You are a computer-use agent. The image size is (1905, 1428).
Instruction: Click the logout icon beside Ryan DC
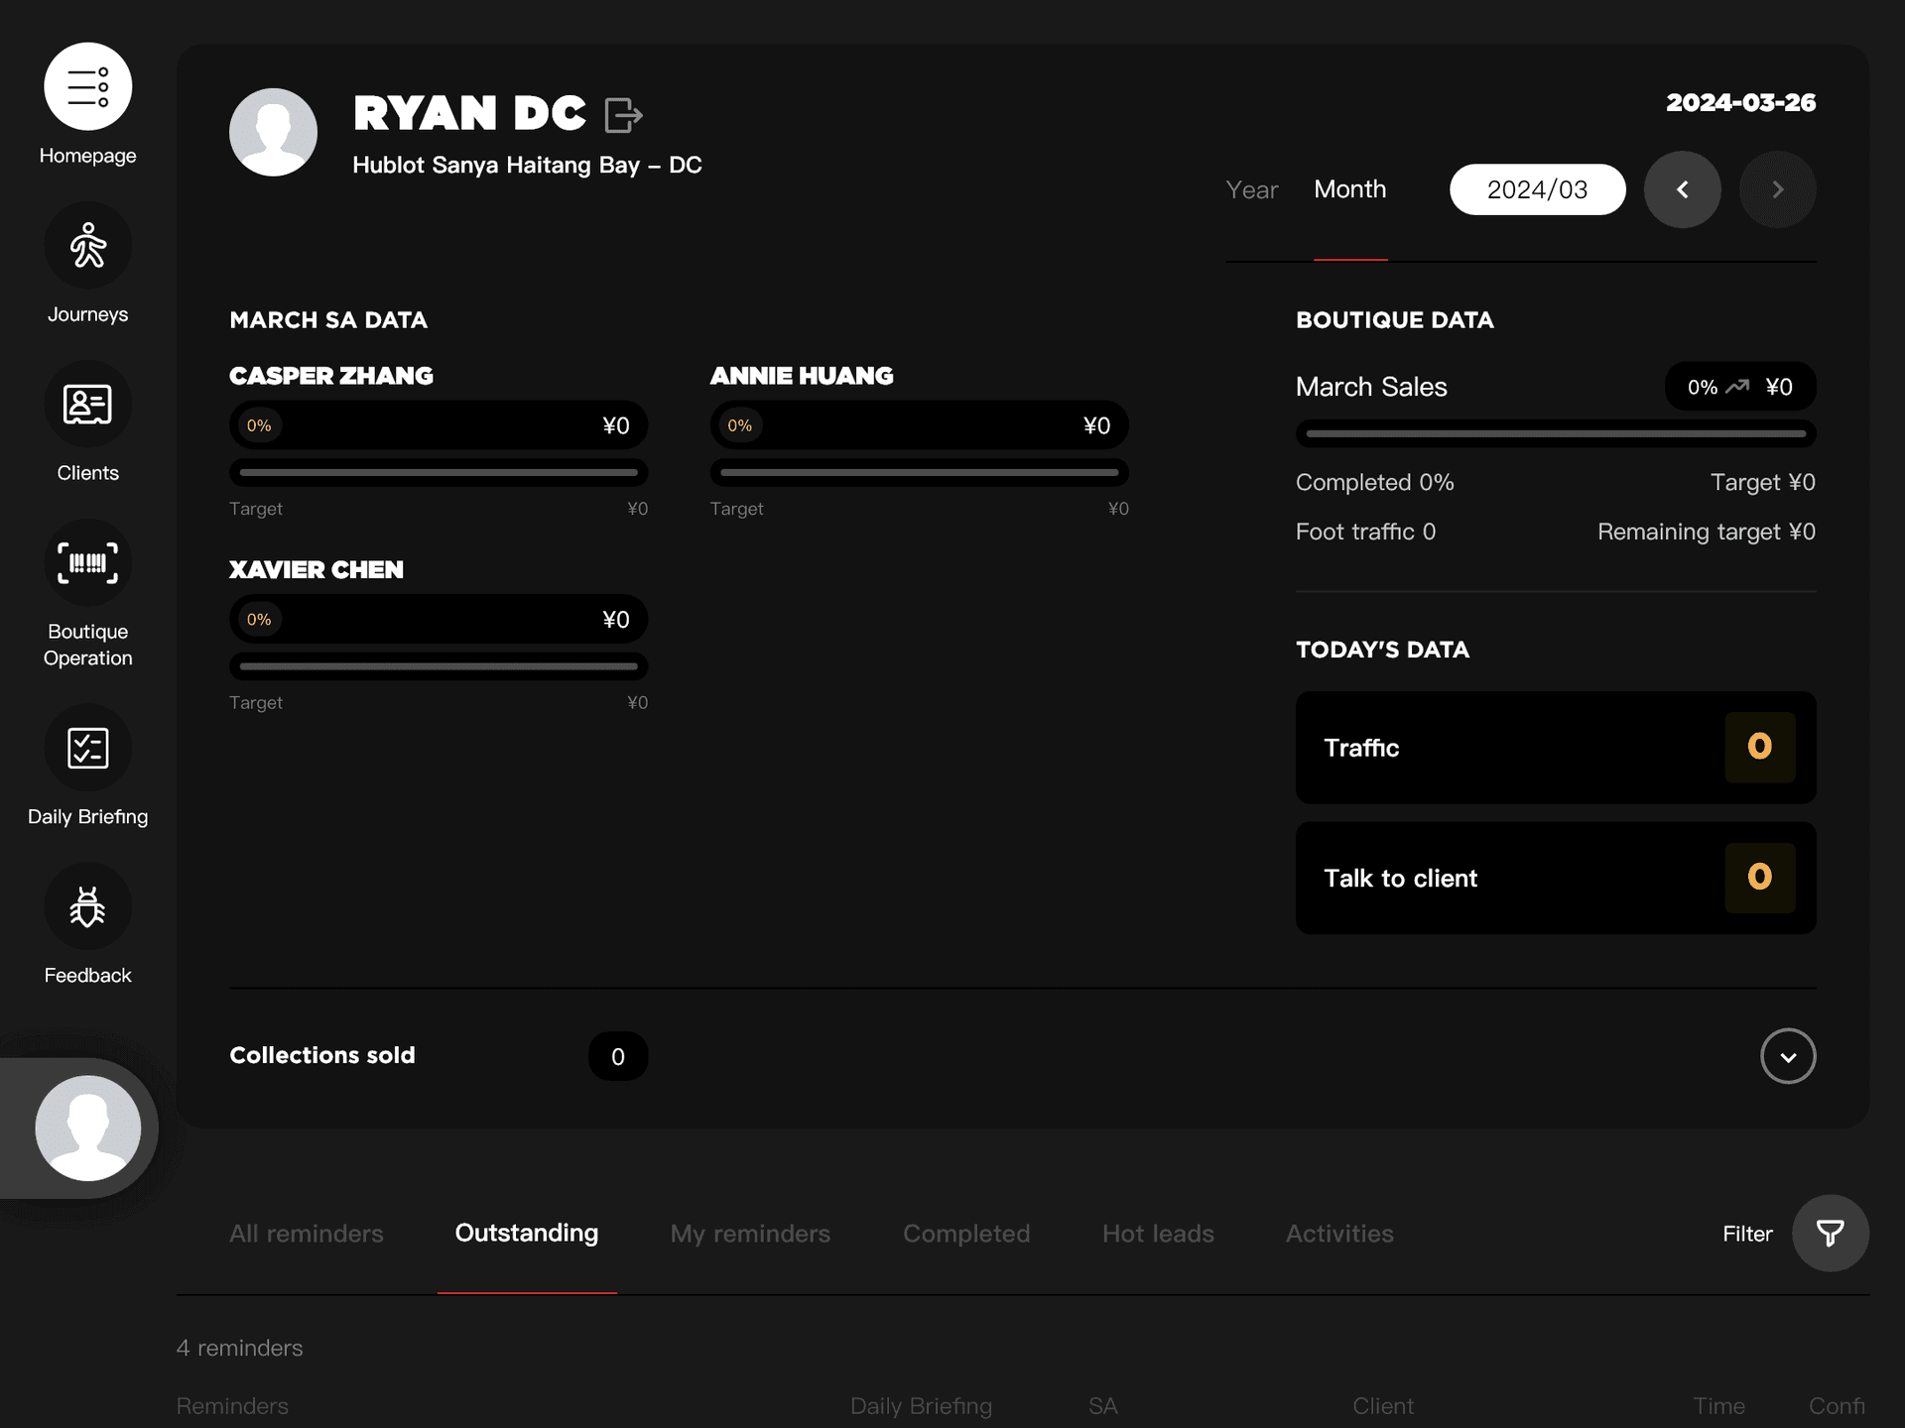click(x=623, y=115)
